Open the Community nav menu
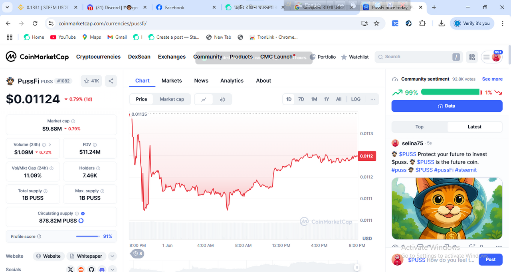The image size is (511, 272). click(208, 57)
